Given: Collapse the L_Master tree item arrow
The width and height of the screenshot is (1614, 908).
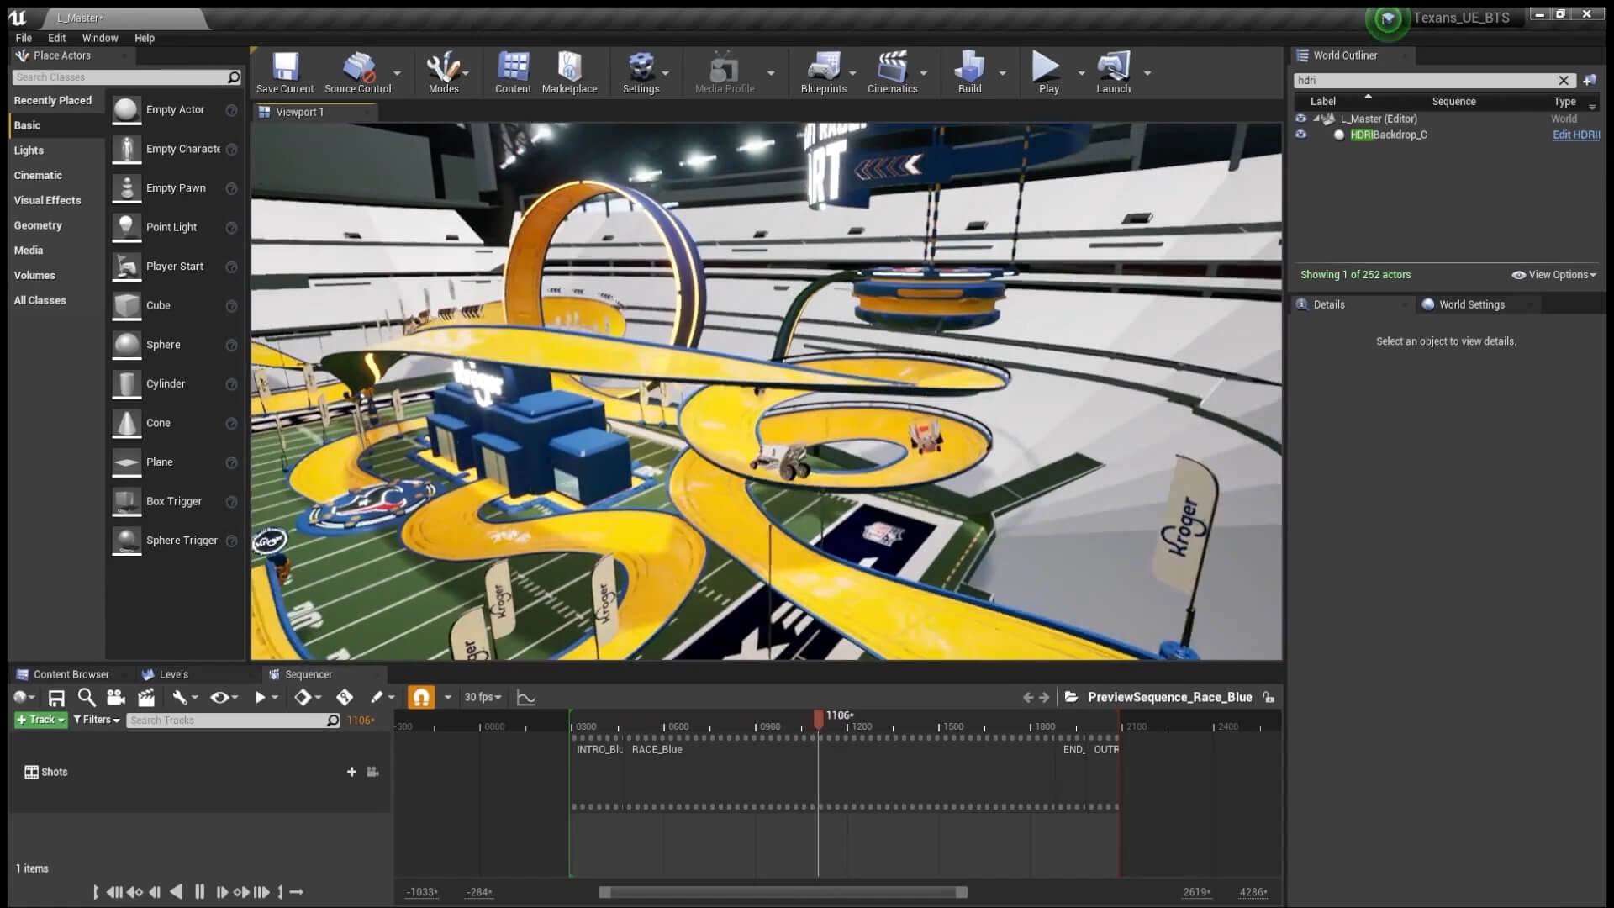Looking at the screenshot, I should click(1315, 119).
